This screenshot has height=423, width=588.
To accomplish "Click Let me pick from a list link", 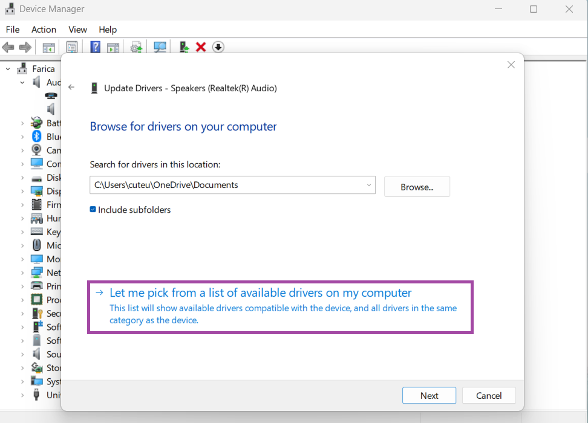I will 260,293.
